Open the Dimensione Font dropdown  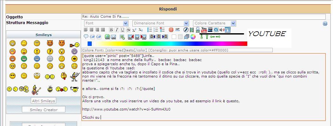pyautogui.click(x=161, y=23)
